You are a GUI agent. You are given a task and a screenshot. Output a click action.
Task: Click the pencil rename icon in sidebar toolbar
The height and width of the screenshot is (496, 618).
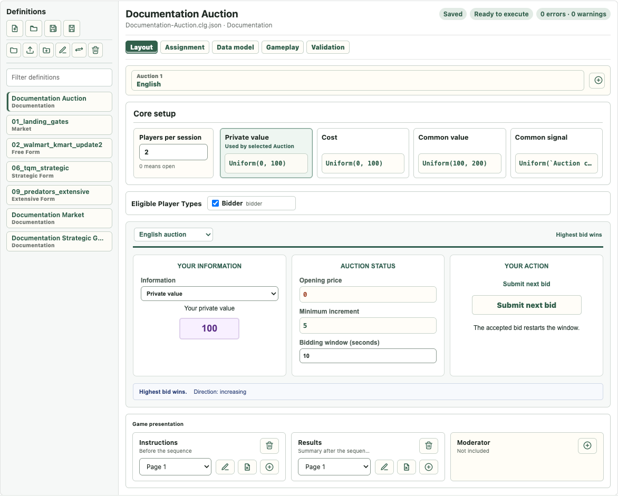(x=63, y=50)
